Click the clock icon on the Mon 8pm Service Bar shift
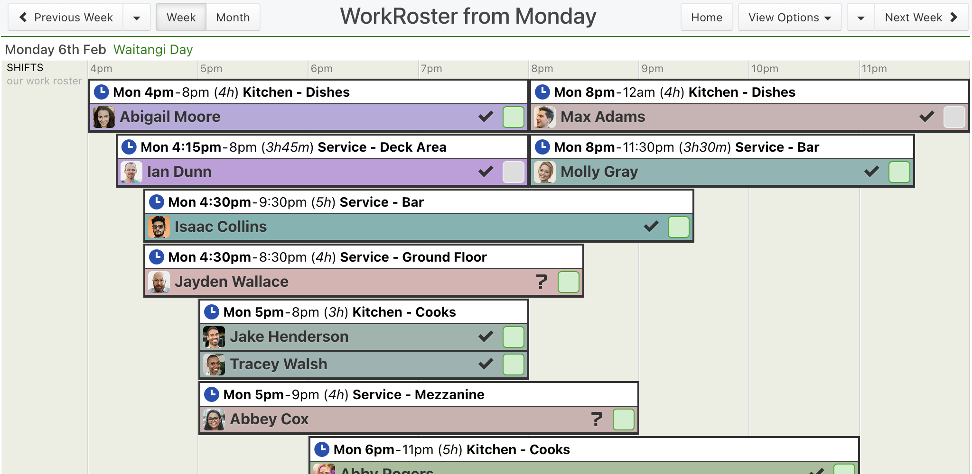Screen dimensions: 972x474 [x=542, y=147]
